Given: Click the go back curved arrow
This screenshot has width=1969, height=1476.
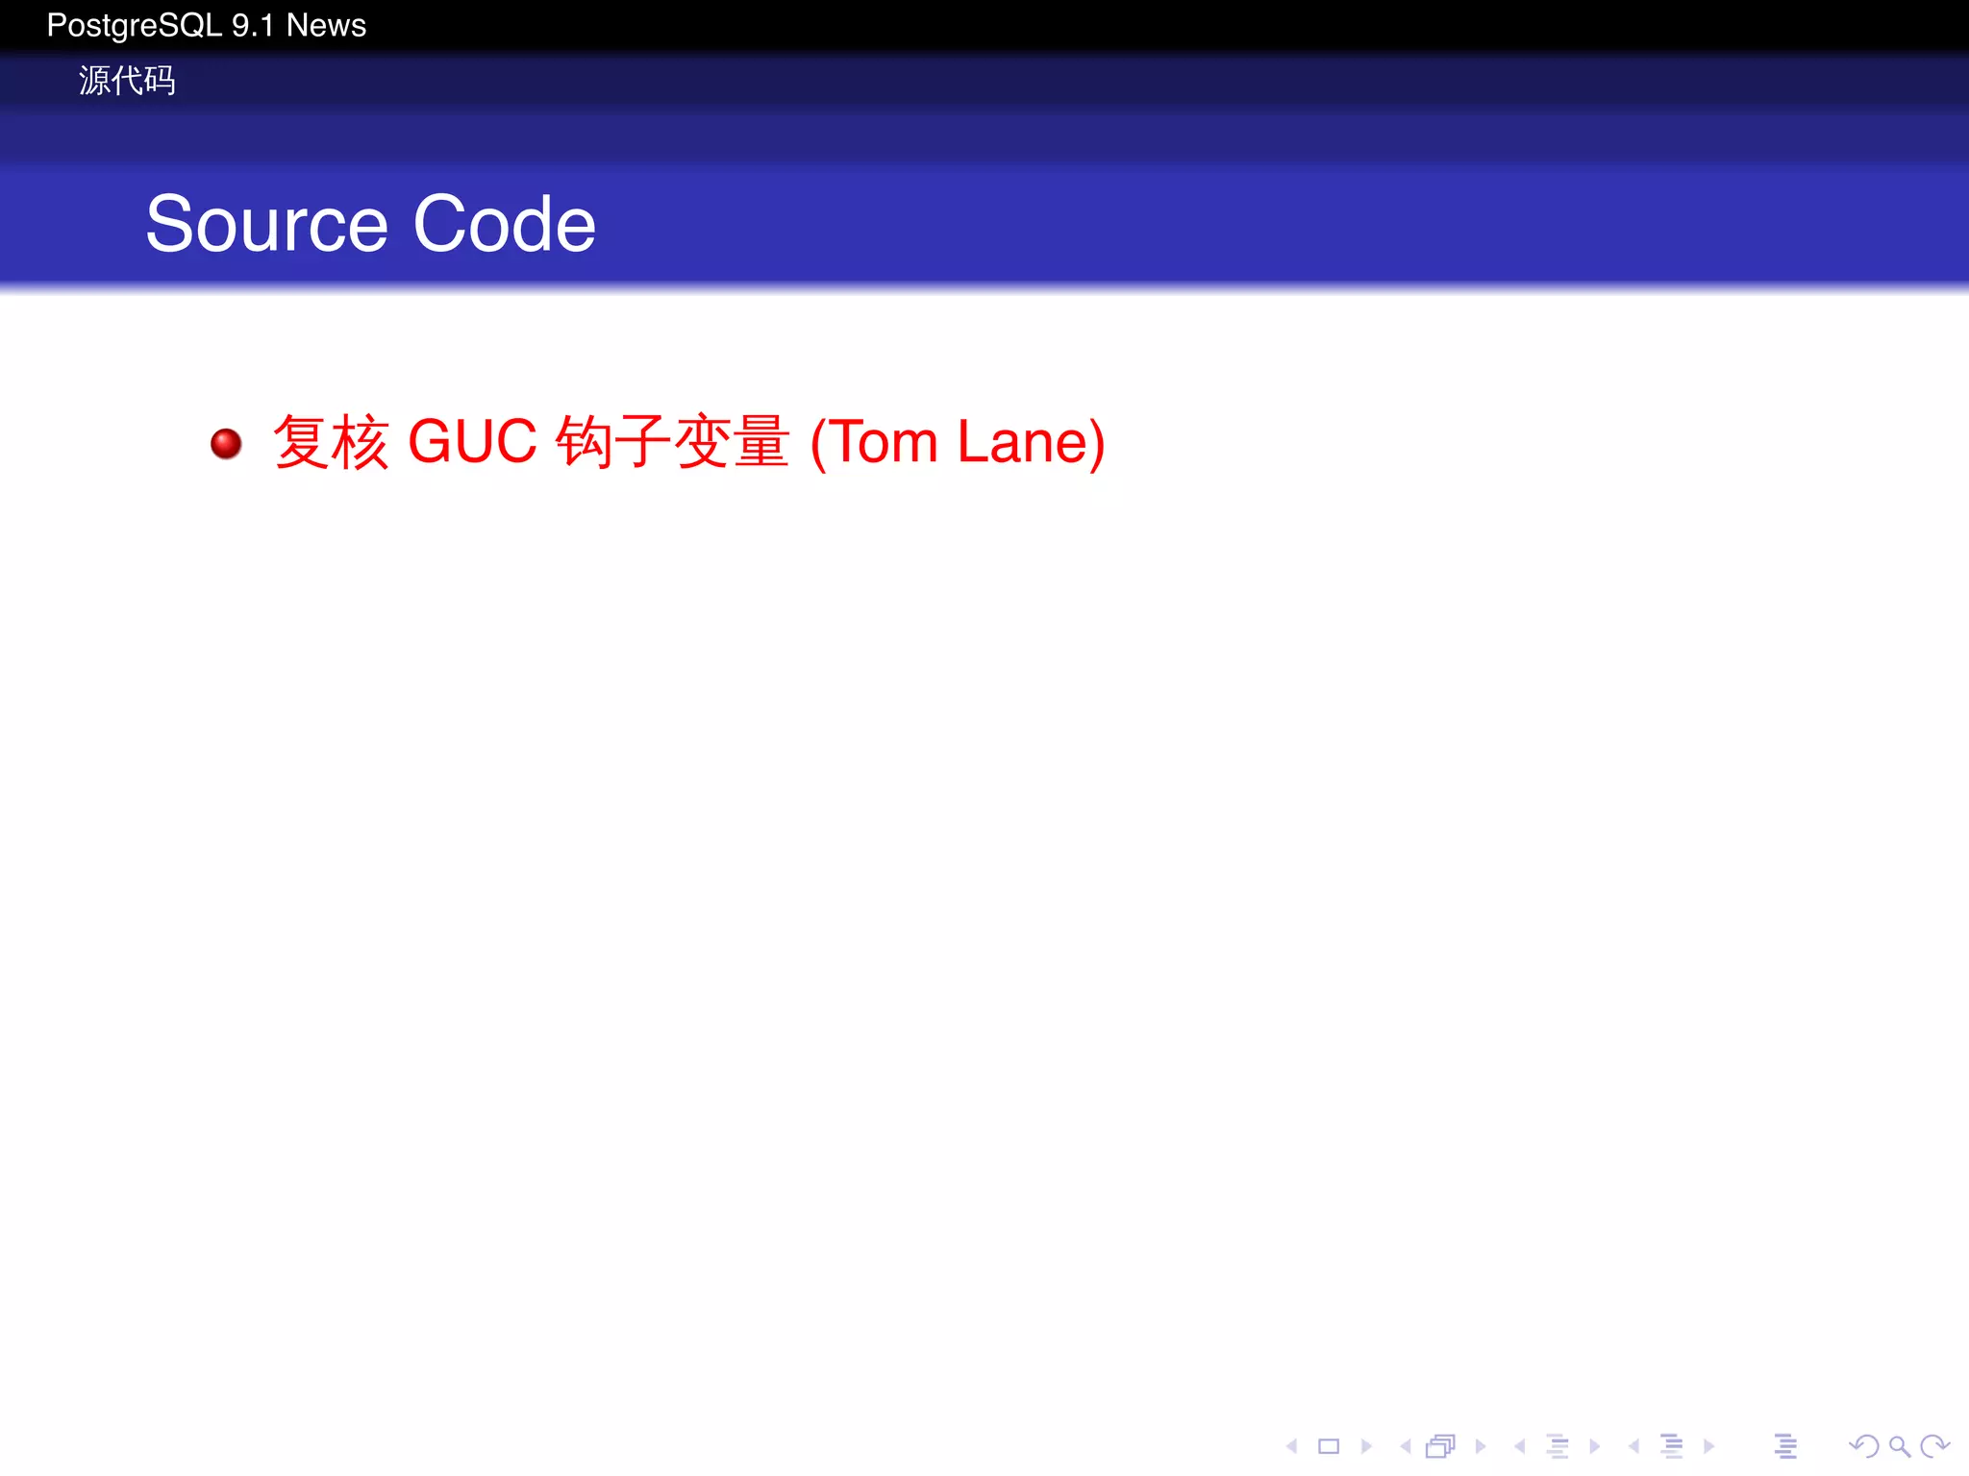Looking at the screenshot, I should pos(1863,1445).
